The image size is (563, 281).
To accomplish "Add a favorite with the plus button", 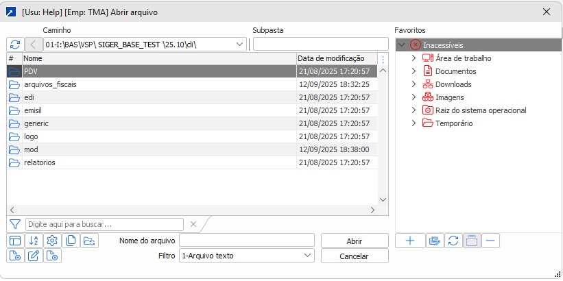I will pyautogui.click(x=409, y=241).
